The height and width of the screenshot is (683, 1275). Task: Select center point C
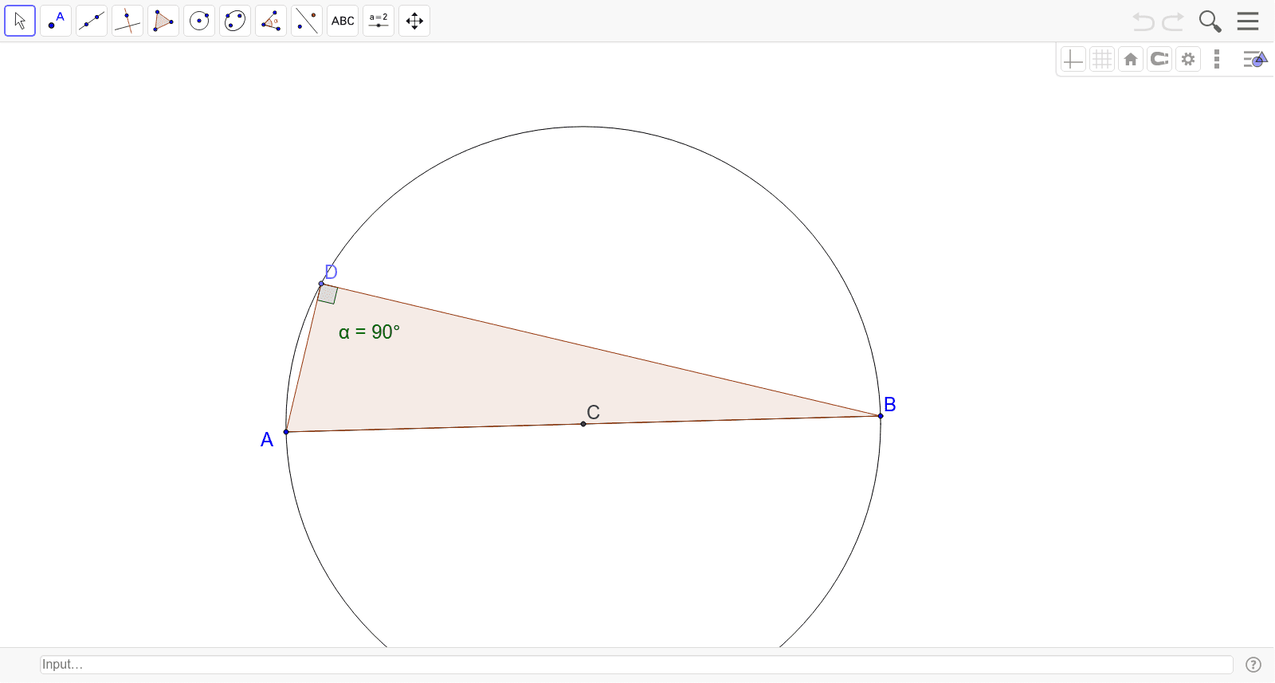(583, 424)
